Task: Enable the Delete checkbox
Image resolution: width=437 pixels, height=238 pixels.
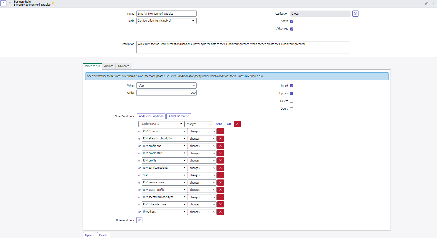Action: (292, 101)
